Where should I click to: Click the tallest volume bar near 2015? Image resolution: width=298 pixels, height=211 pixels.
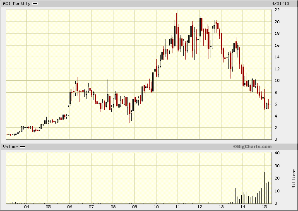(x=263, y=181)
